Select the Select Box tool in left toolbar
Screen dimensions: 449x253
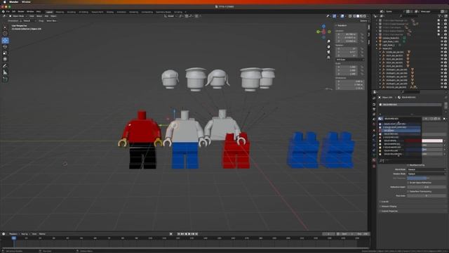click(x=5, y=27)
